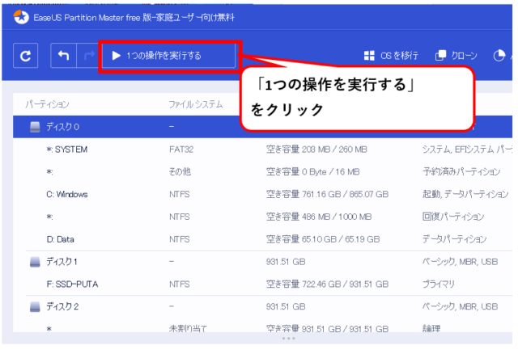
Task: Click 空き容量 65.10 GB / 65.19 GB cell
Action: (x=323, y=239)
